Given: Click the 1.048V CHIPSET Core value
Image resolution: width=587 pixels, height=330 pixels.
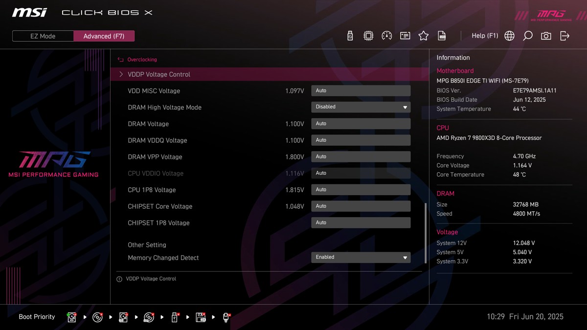Looking at the screenshot, I should click(x=294, y=207).
